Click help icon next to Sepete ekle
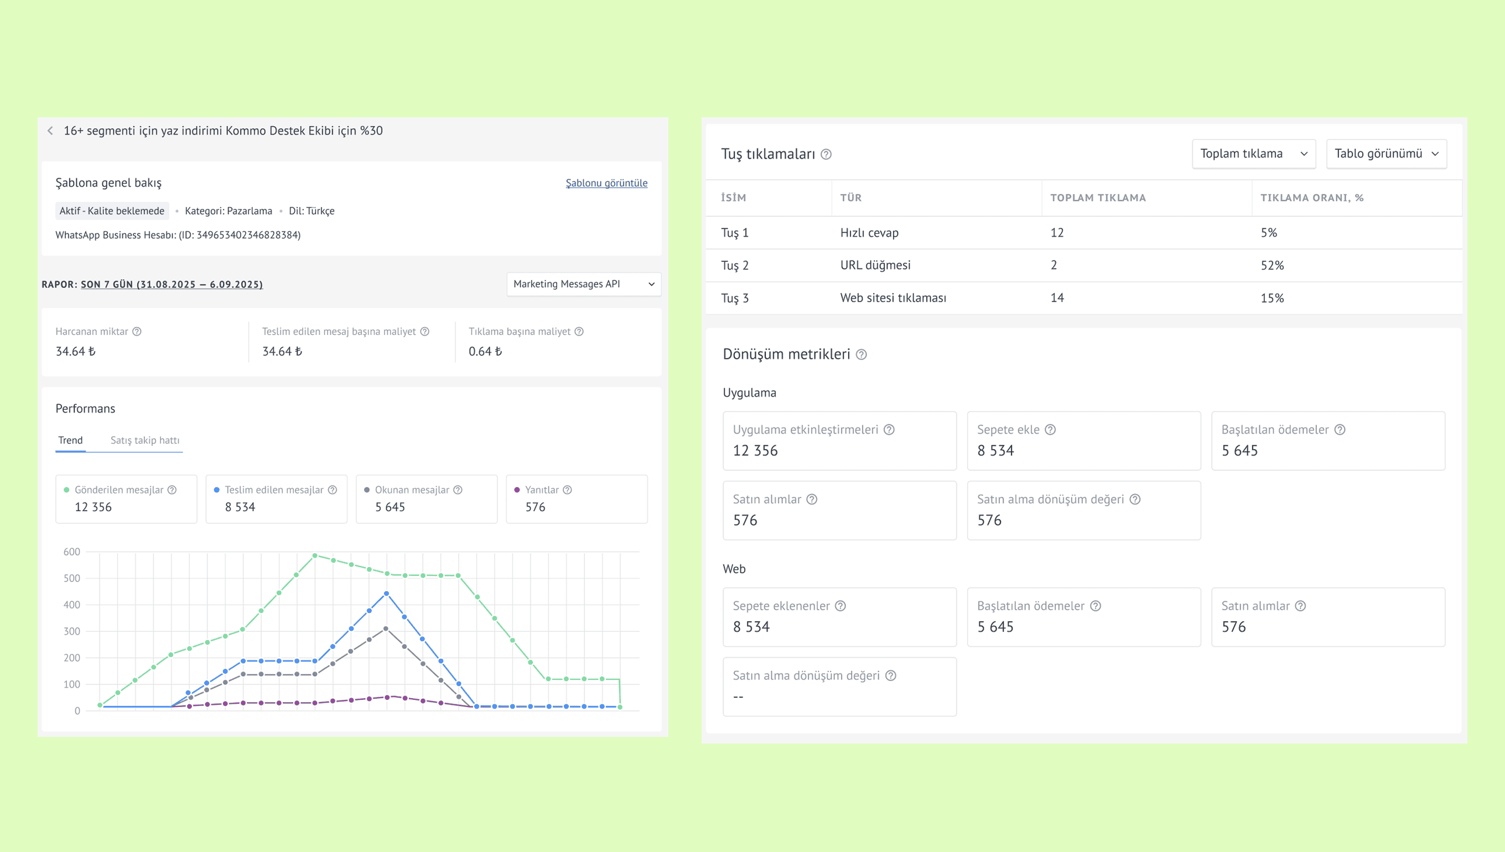The image size is (1505, 852). click(1050, 430)
